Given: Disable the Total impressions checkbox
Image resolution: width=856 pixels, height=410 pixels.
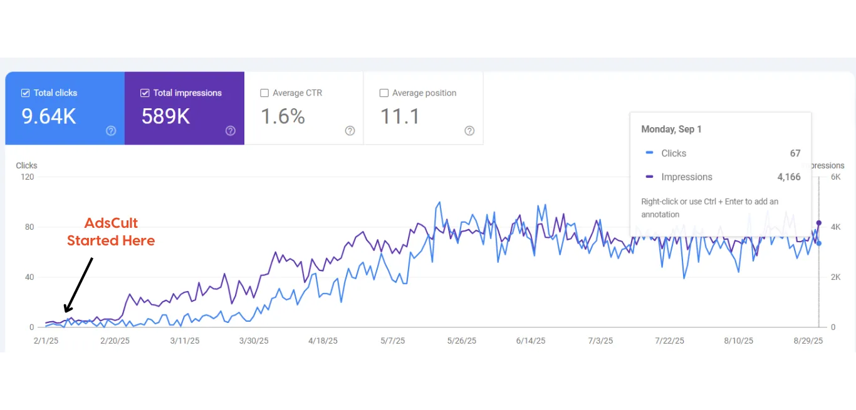Looking at the screenshot, I should click(145, 93).
